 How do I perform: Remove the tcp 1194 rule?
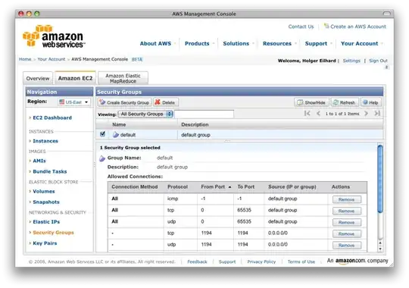tap(347, 234)
